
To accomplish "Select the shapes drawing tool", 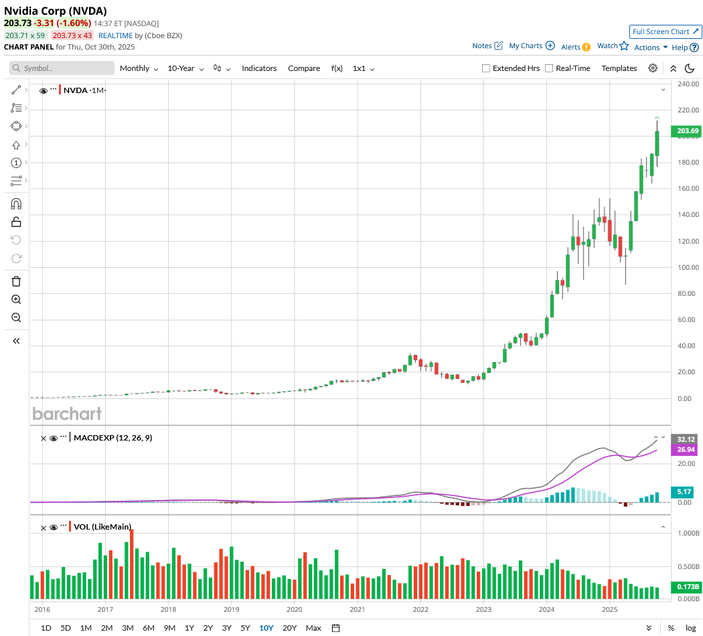I will click(16, 126).
